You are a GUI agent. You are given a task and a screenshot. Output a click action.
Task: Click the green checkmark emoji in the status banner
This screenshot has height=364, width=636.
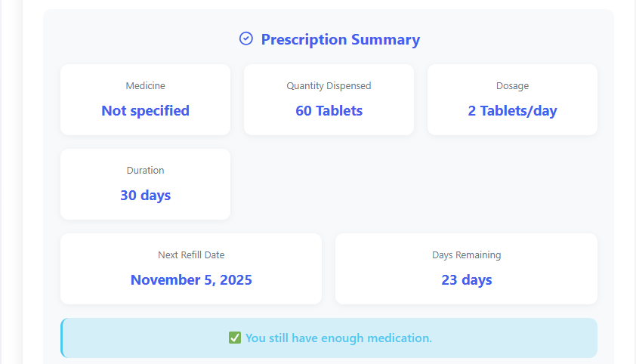[x=234, y=338]
